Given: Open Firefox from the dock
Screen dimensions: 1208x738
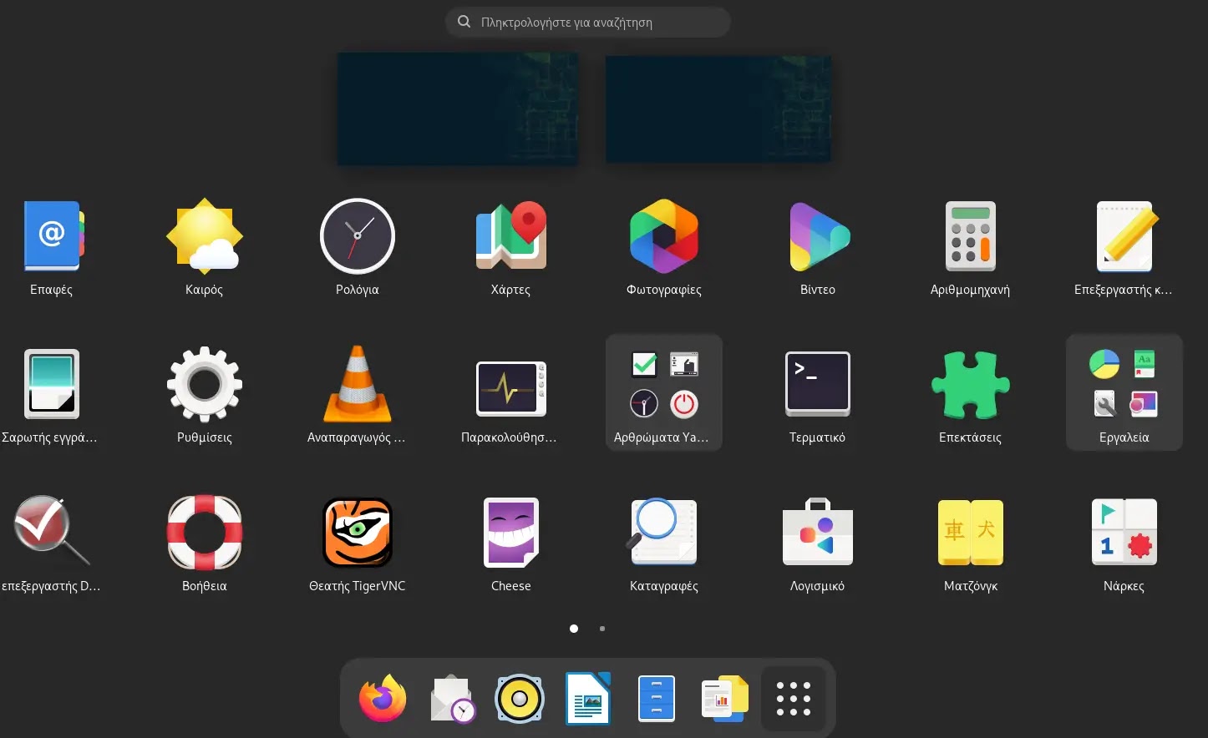Looking at the screenshot, I should 383,698.
